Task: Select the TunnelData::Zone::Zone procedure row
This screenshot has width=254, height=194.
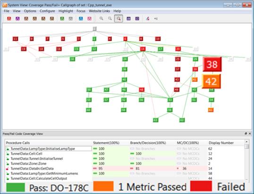Action: point(106,163)
